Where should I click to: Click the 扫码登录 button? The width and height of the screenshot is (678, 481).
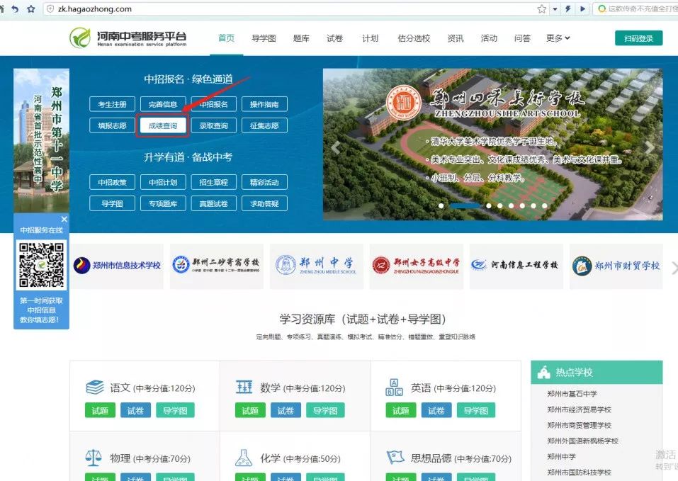[640, 37]
